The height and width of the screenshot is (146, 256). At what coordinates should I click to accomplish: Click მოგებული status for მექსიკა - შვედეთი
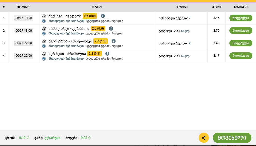click(241, 18)
